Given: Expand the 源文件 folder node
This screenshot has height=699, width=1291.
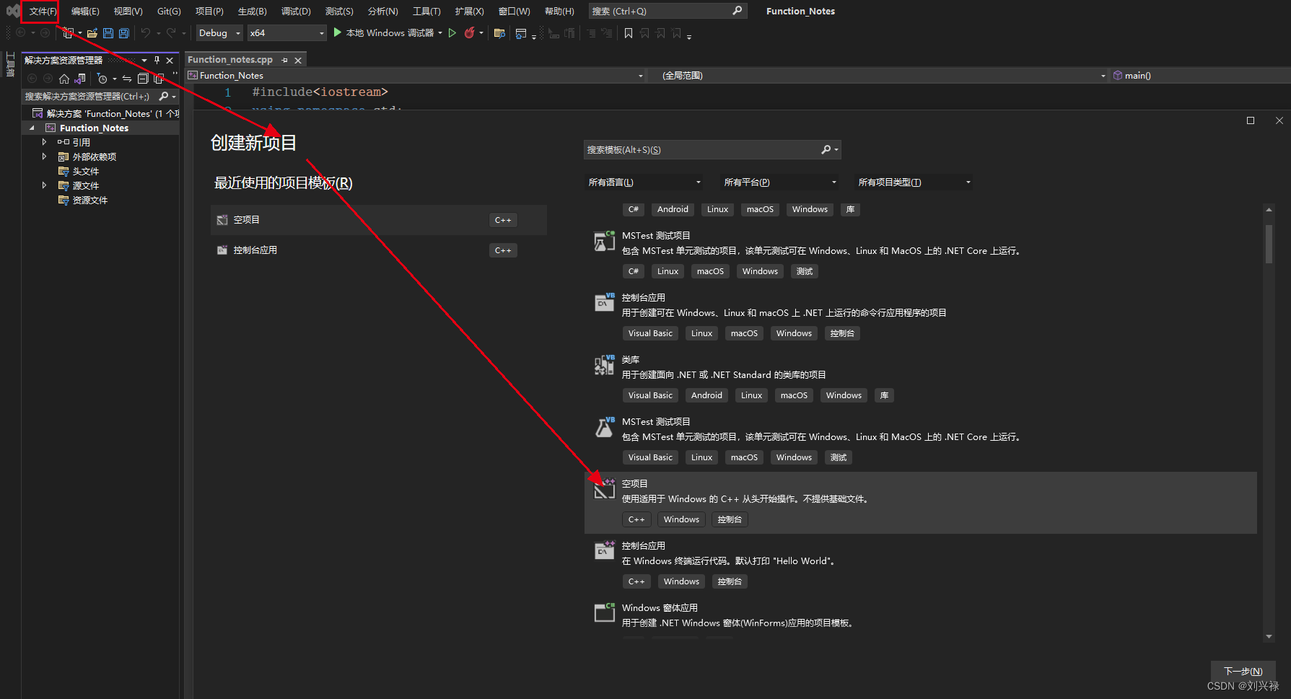Looking at the screenshot, I should coord(44,185).
